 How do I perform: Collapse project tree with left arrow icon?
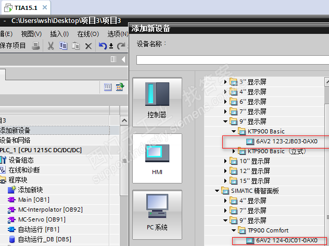coord(123,59)
